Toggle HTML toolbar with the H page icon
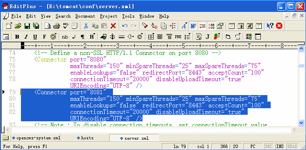Image resolution: width=306 pixels, height=150 pixels. click(74, 26)
